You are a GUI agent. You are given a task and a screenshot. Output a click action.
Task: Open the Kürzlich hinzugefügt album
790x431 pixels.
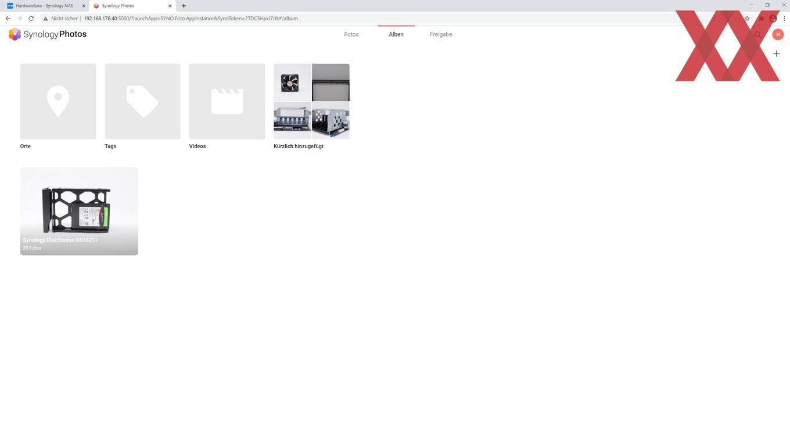(311, 102)
